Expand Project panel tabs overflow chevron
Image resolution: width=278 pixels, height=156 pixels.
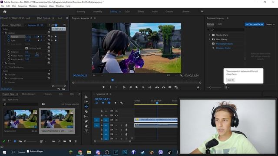[x=79, y=94]
